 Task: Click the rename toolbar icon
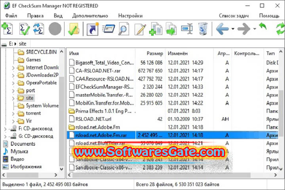pyautogui.click(x=187, y=28)
